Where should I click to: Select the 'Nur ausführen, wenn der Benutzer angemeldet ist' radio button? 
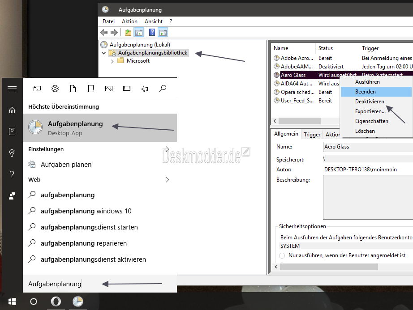pyautogui.click(x=282, y=255)
